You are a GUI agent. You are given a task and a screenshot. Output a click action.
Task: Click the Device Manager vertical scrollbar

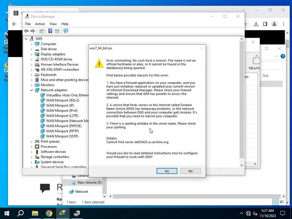tap(242, 100)
